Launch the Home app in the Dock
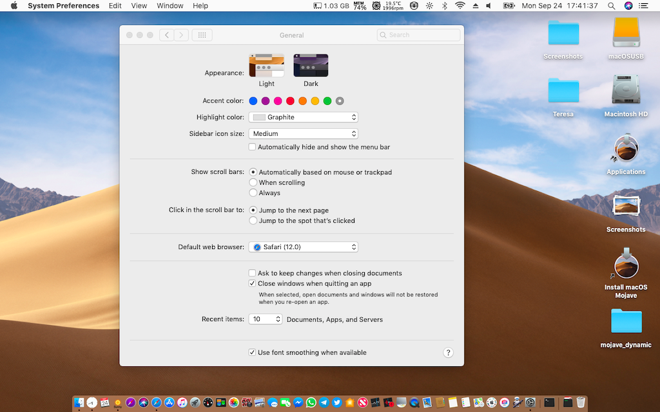 click(x=350, y=402)
